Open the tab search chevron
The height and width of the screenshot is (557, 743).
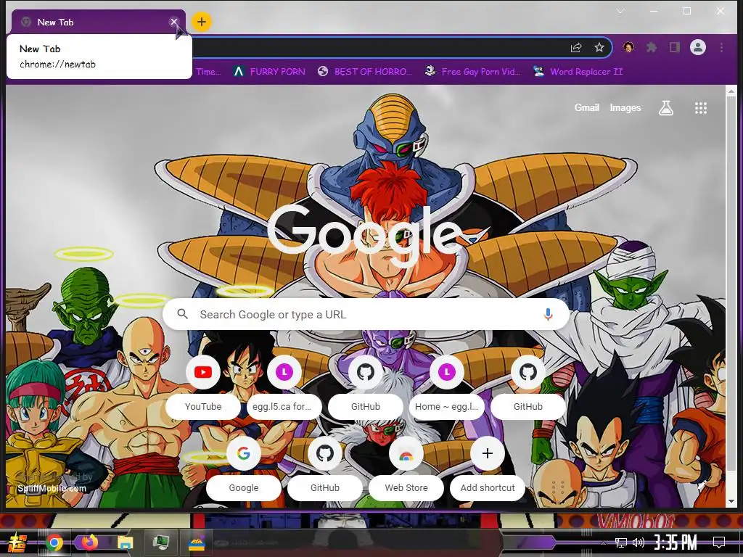(x=620, y=11)
